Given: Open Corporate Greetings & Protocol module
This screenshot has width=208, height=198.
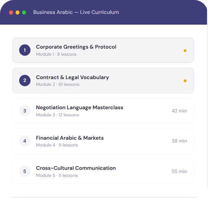Looking at the screenshot, I should pos(76,47).
